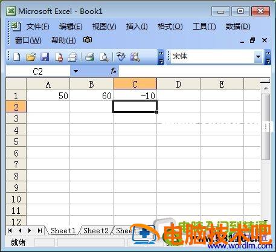Click the Excel icon in title bar
Image resolution: width=276 pixels, height=252 pixels.
tap(11, 11)
